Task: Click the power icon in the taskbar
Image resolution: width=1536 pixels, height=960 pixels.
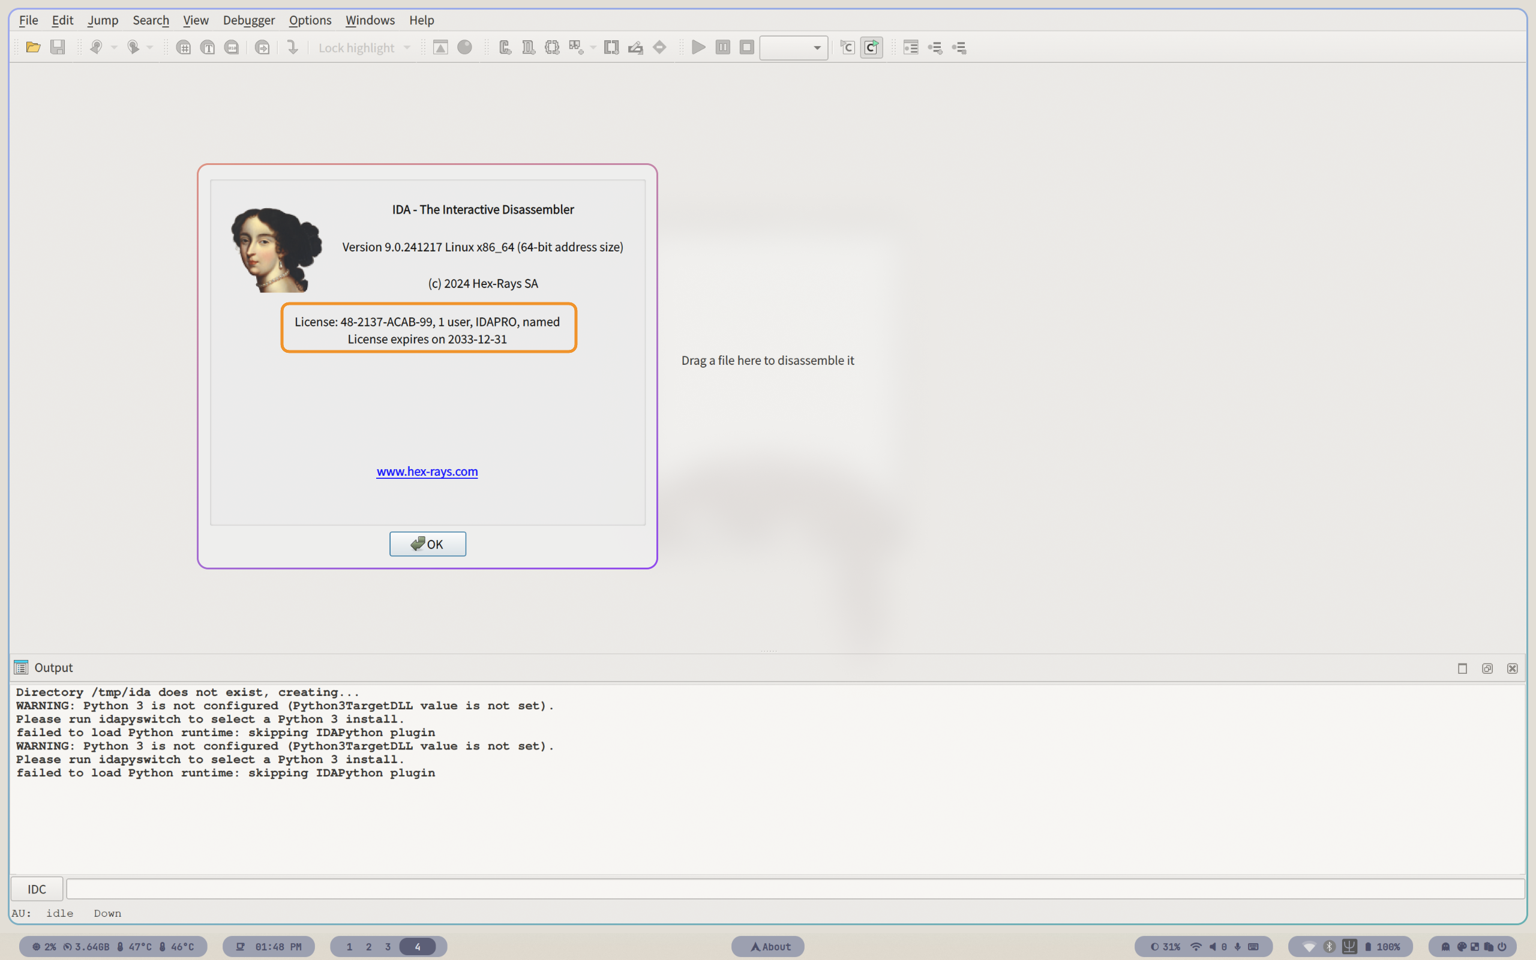Action: (1502, 946)
